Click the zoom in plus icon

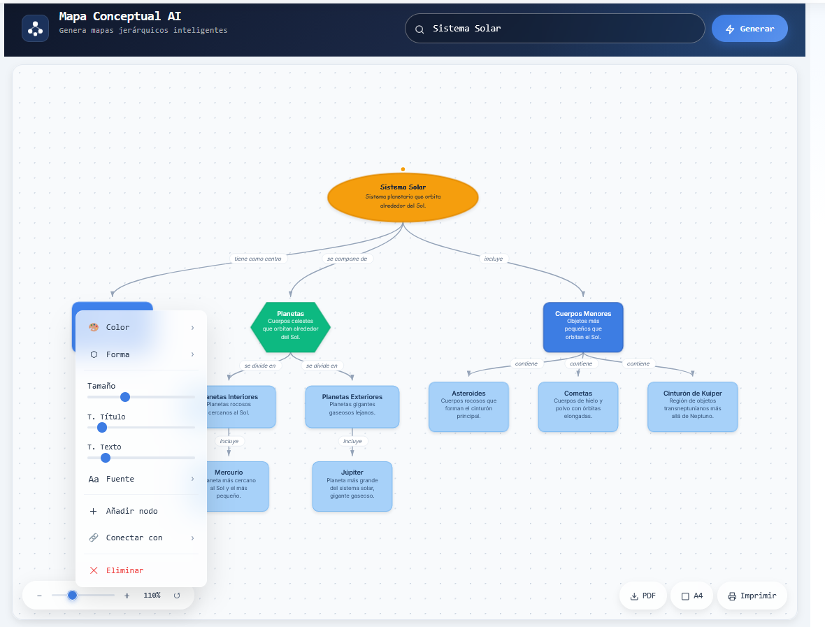click(127, 596)
